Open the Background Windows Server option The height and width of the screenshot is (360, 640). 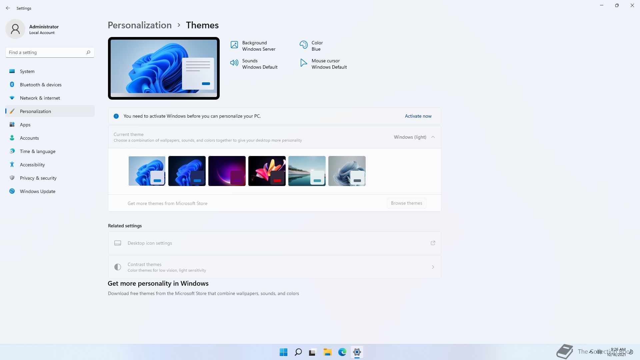pos(253,46)
